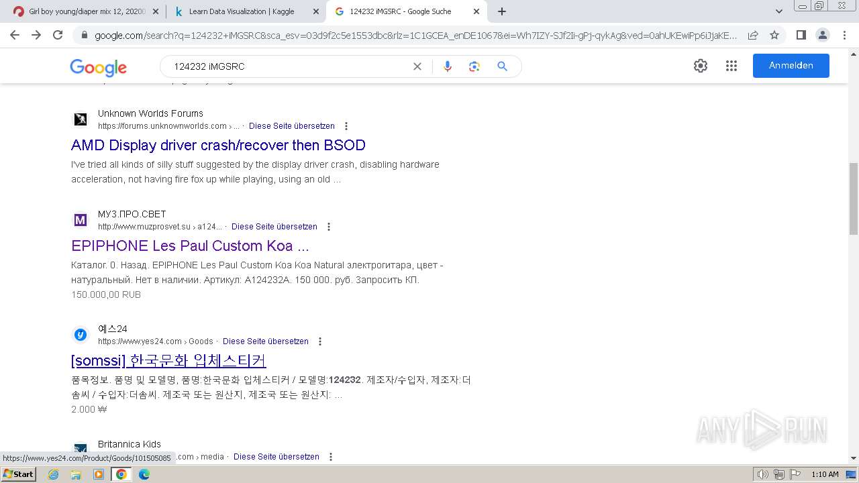Click the Unknown Worlds Forums site name
Screen dimensions: 859x483
(x=150, y=113)
